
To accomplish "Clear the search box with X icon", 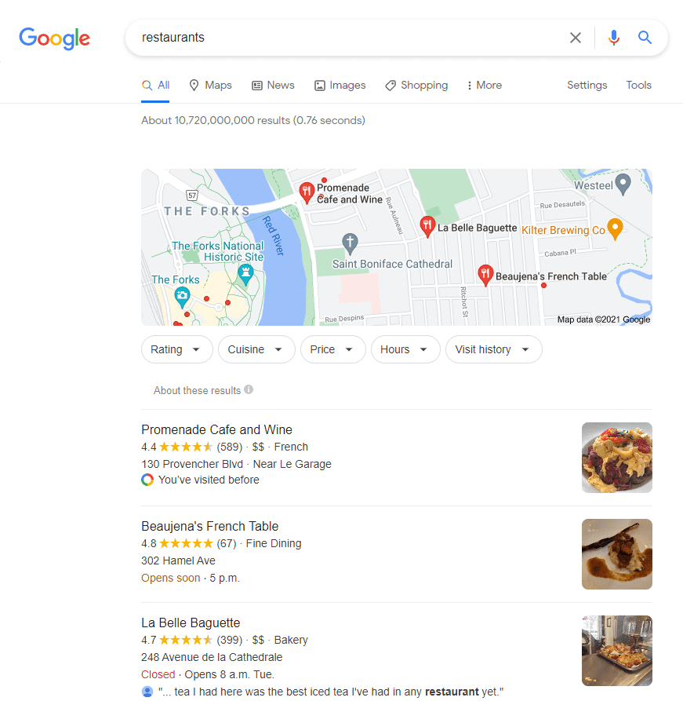I will [576, 38].
